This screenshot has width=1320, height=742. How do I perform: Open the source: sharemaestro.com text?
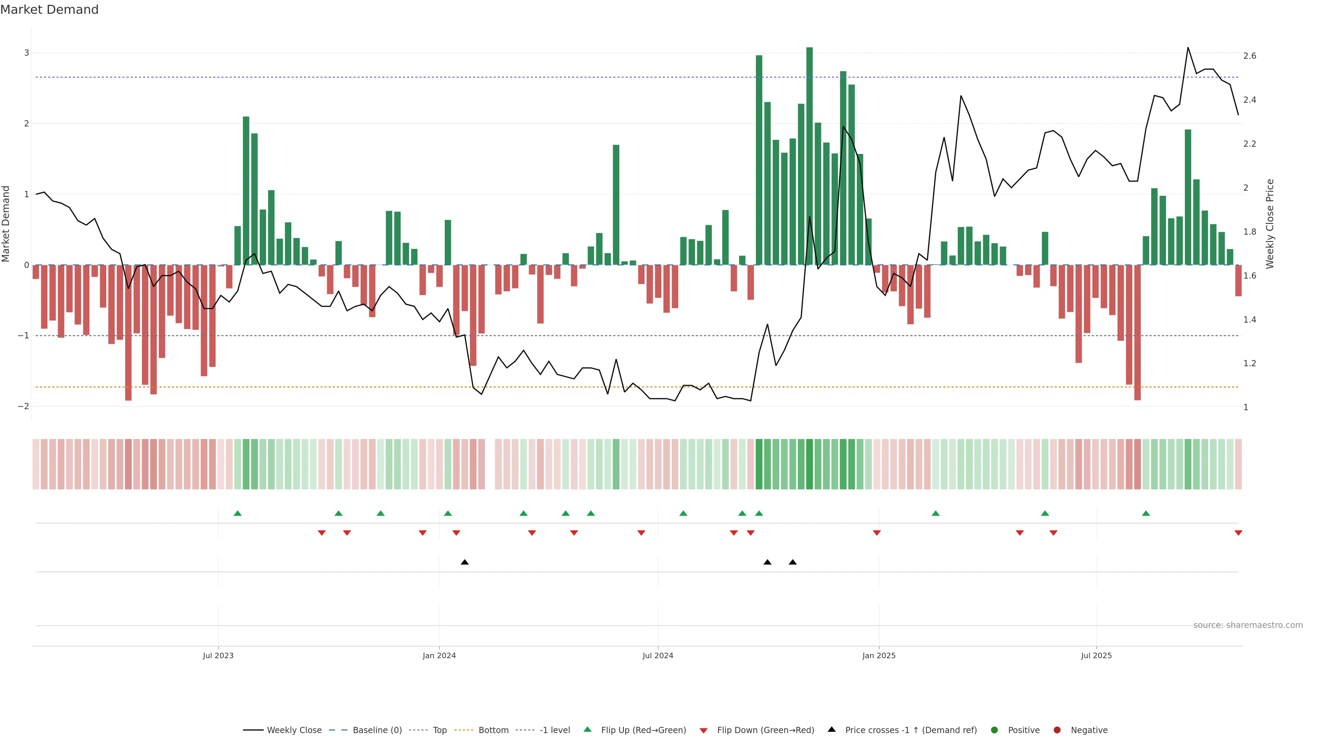click(x=1248, y=625)
